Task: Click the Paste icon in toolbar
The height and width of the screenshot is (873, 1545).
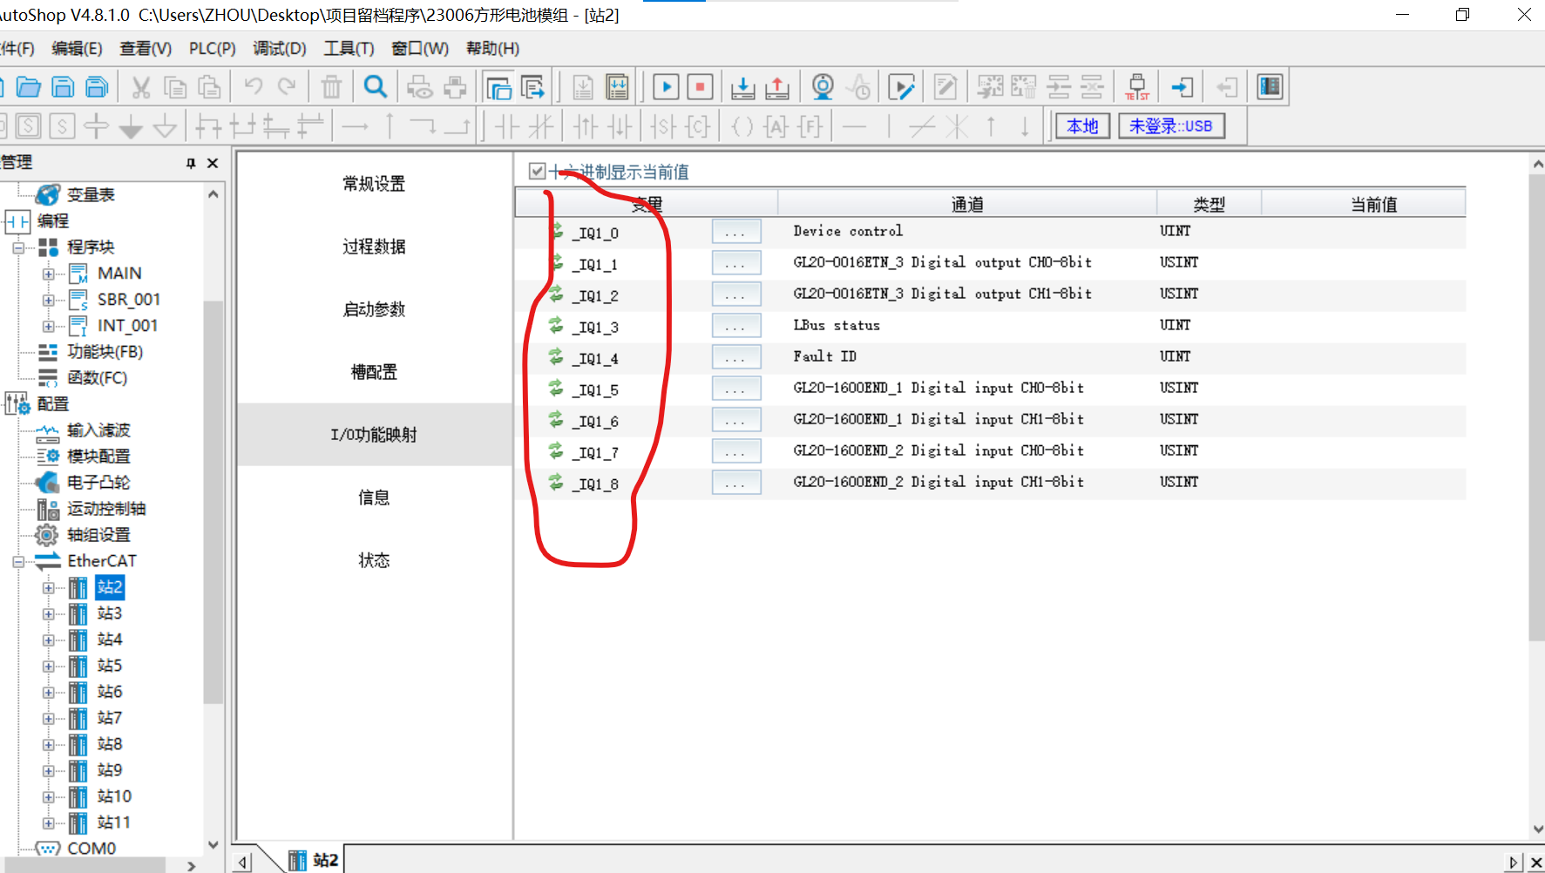Action: point(209,87)
